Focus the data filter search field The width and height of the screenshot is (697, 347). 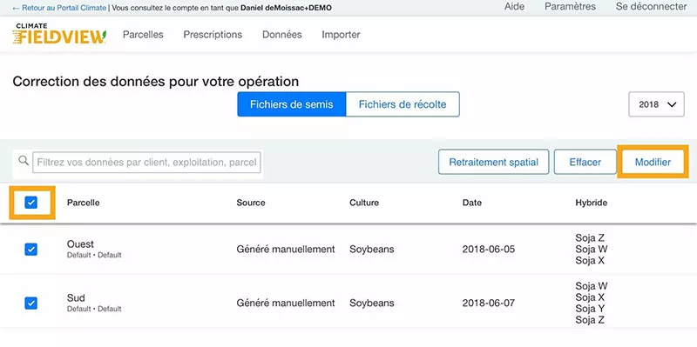[x=146, y=163]
